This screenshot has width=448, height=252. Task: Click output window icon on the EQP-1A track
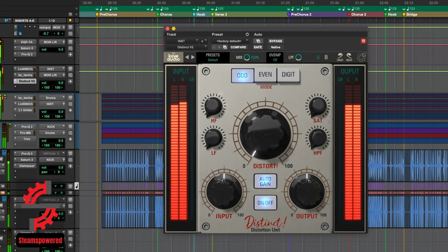[70, 42]
